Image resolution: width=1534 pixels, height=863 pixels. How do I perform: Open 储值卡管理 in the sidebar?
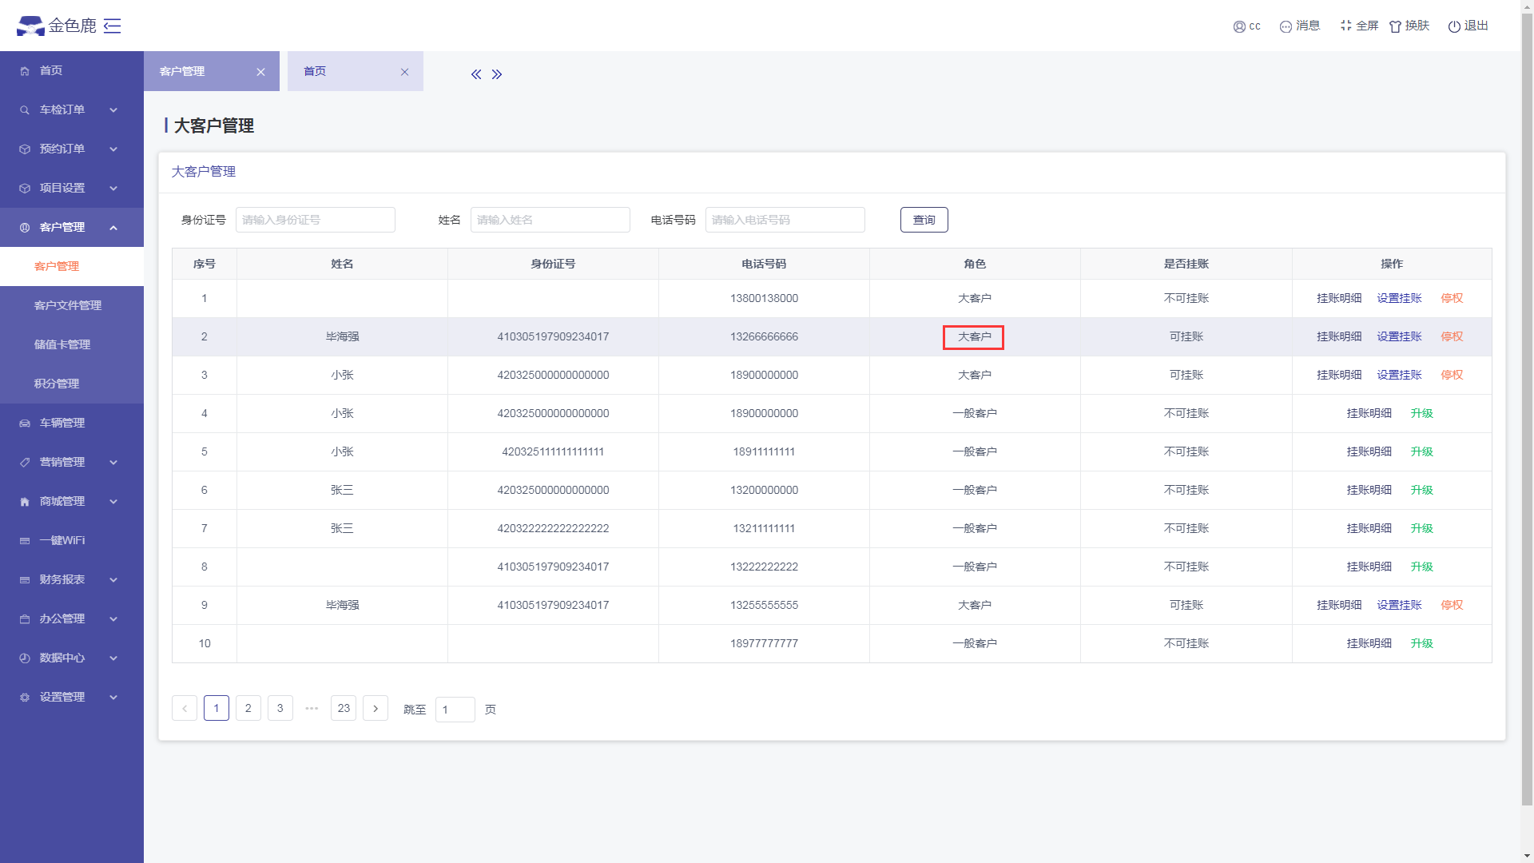(62, 344)
